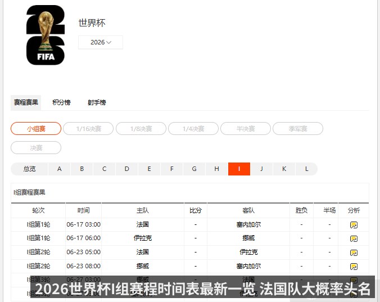Screen dimensions: 380x302
Task: Select the 小组赛 stage button
Action: [36, 128]
